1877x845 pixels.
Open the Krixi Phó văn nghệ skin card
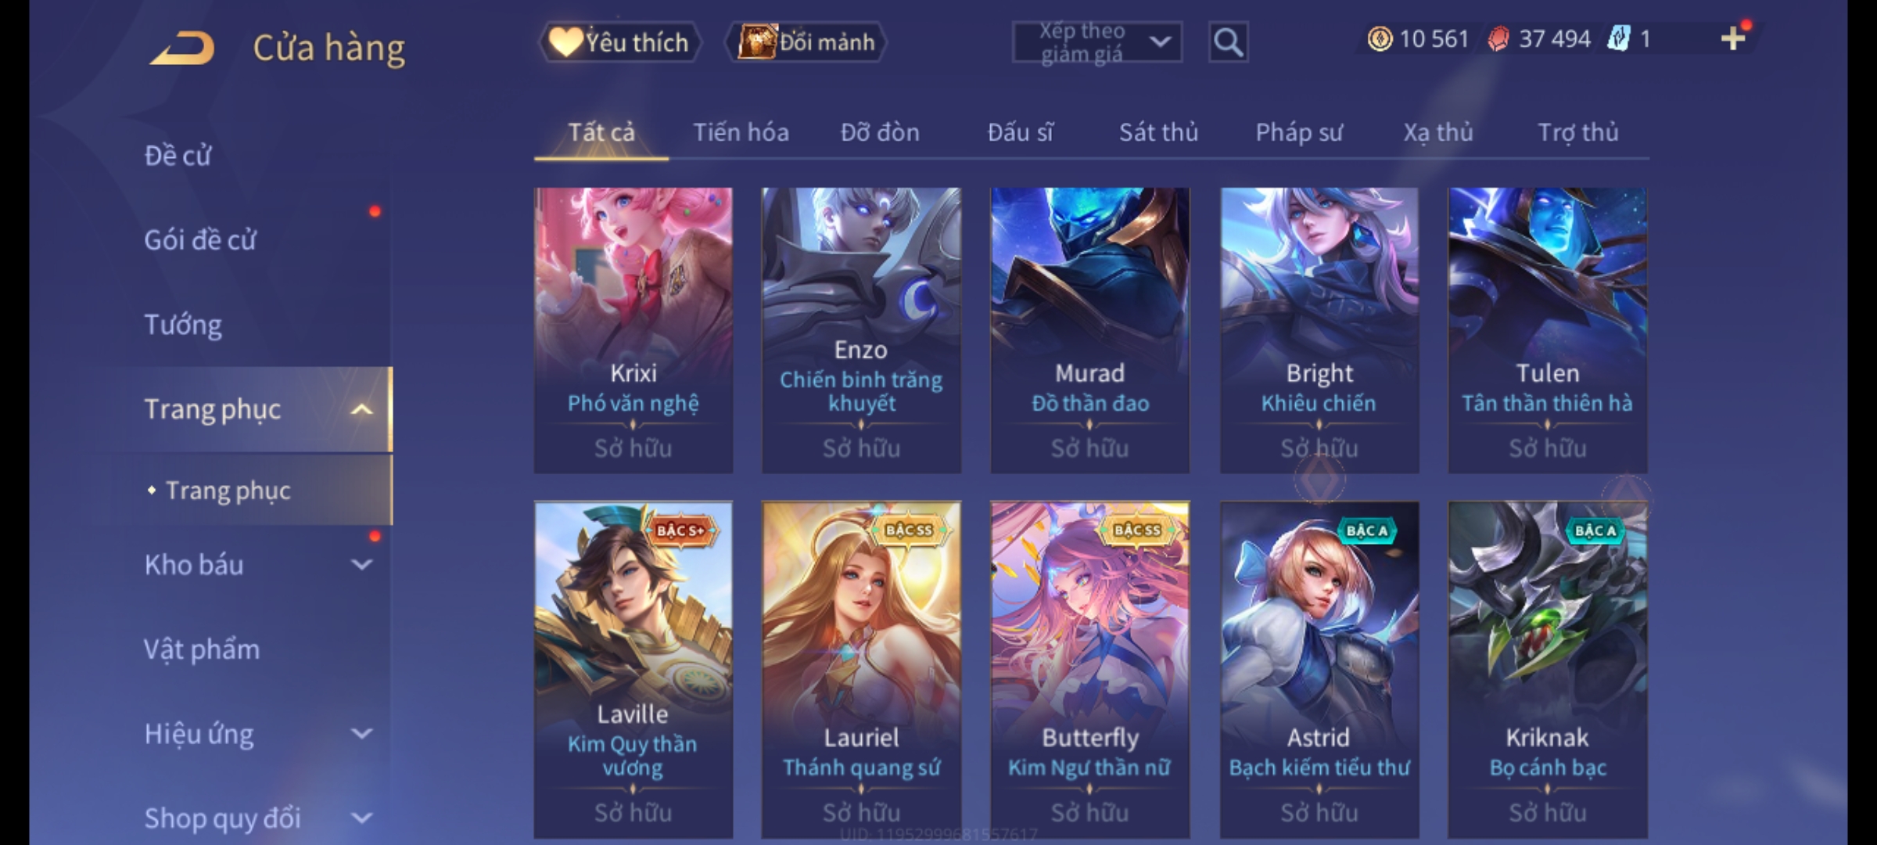click(x=633, y=330)
